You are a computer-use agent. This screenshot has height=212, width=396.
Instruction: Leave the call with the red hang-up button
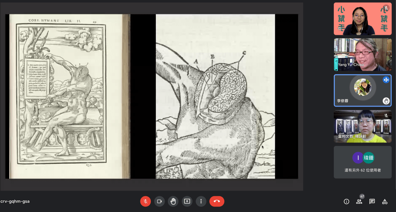point(217,201)
